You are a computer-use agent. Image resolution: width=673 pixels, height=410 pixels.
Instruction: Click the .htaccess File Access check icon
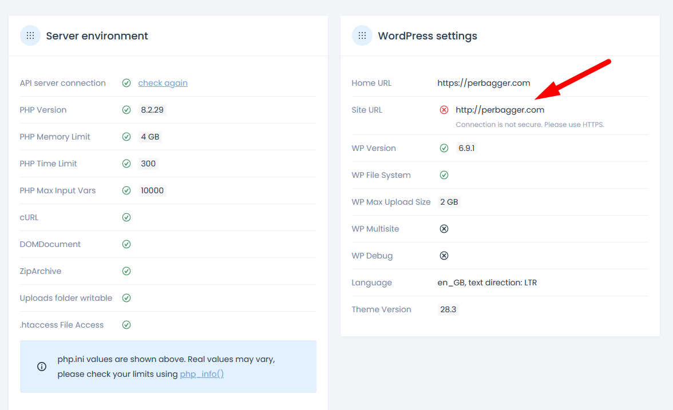126,325
